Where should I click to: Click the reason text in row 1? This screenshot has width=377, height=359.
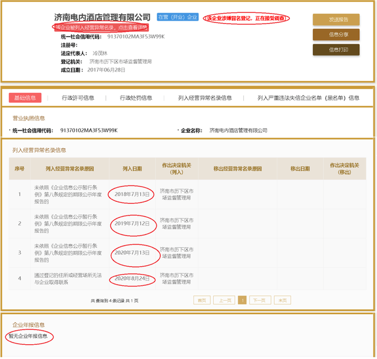coord(68,194)
